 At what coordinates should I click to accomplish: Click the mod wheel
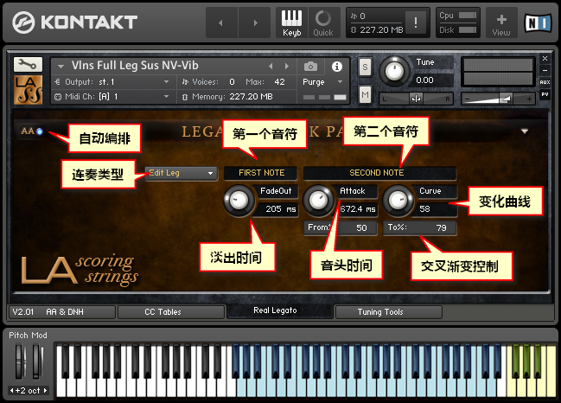(x=37, y=361)
